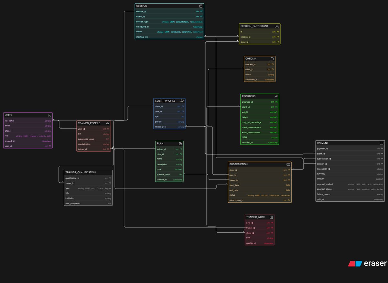This screenshot has height=283, width=388.
Task: Select bio row in TRAINER_PROFILE table
Action: tap(94, 134)
